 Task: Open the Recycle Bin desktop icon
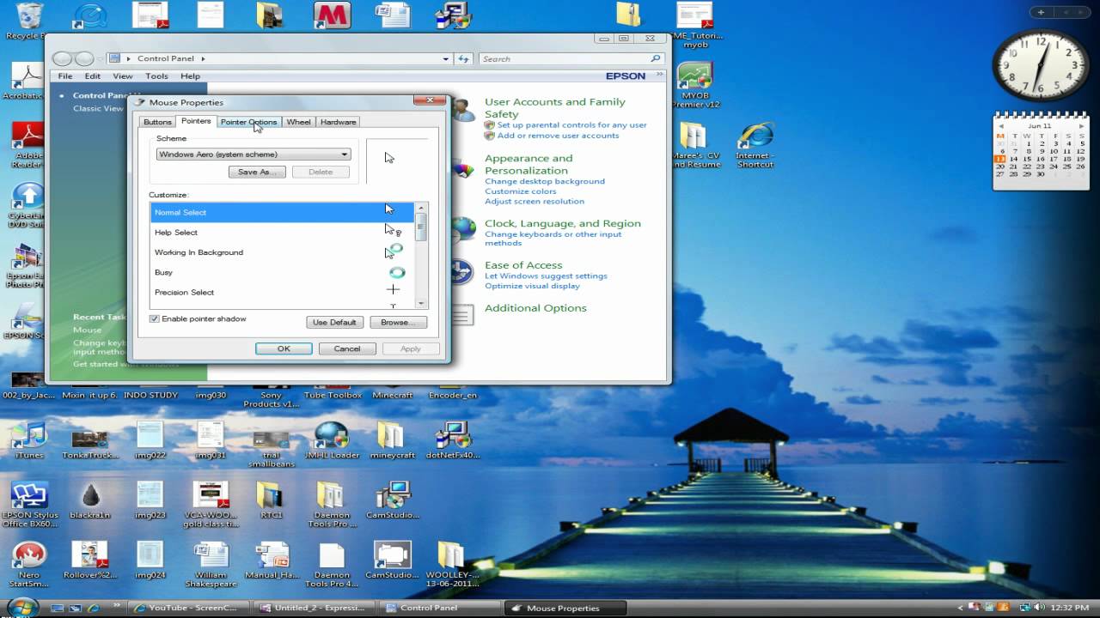(x=28, y=17)
